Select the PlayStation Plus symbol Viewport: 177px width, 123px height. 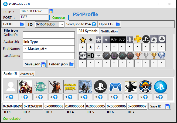pos(138,39)
